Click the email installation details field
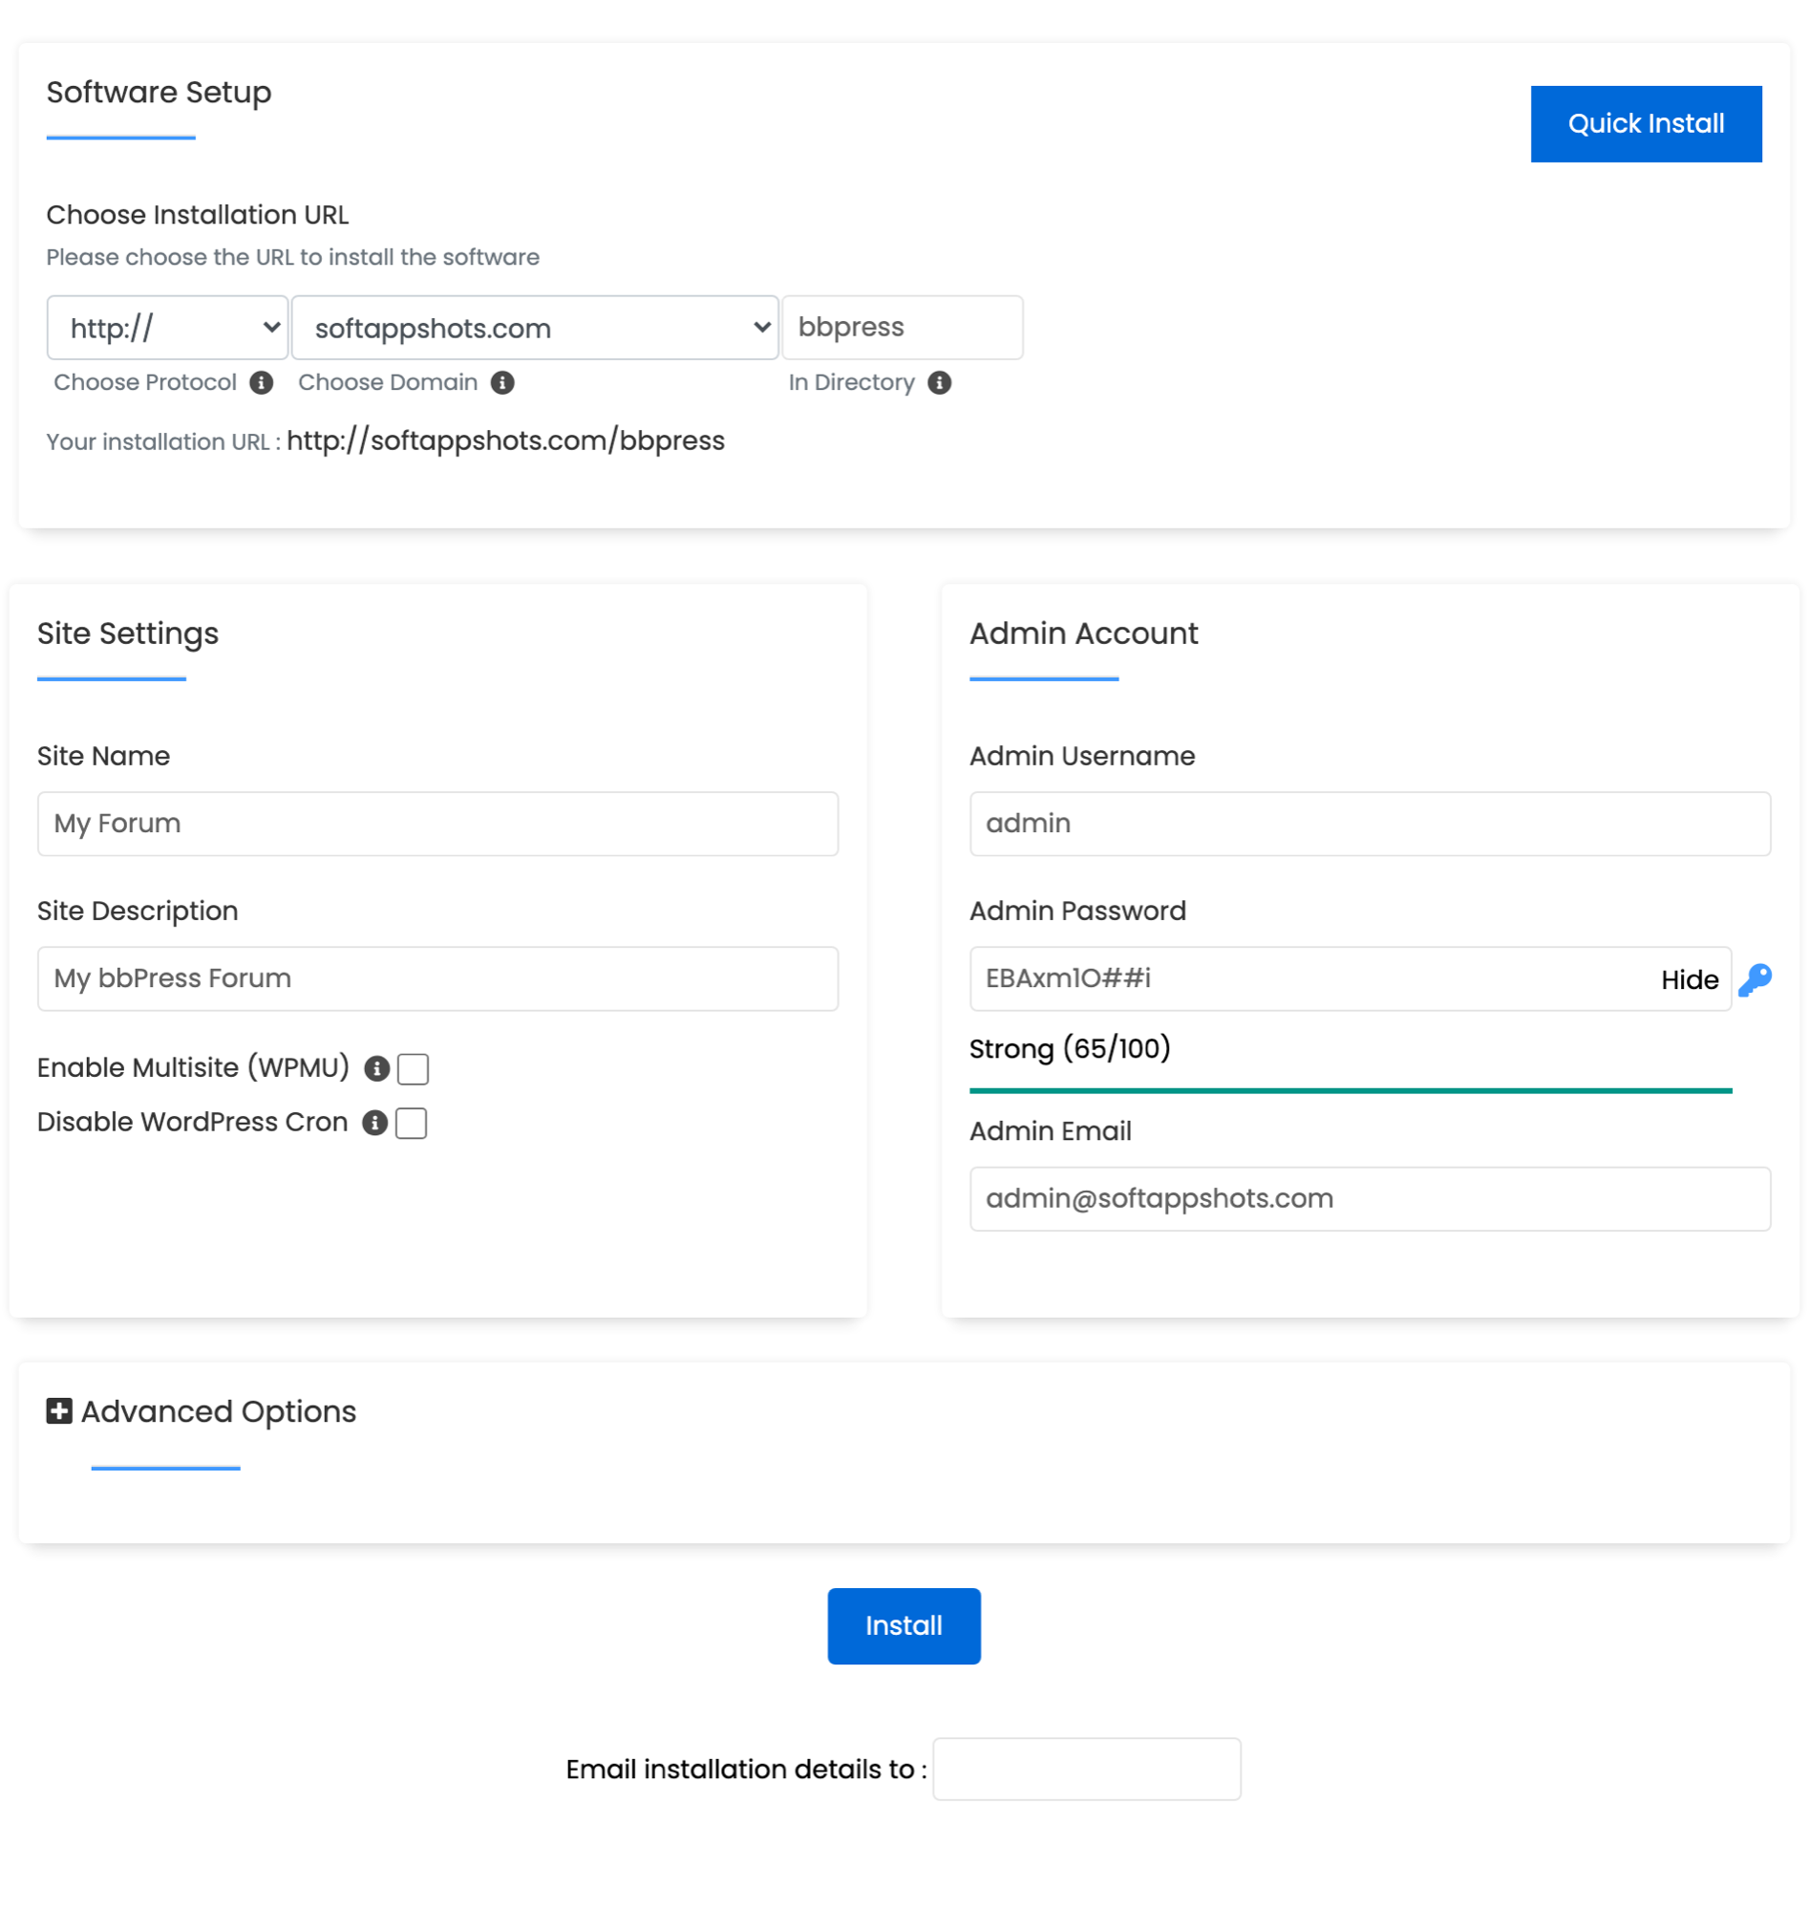Screen dimensions: 1809x1911 1087,1769
